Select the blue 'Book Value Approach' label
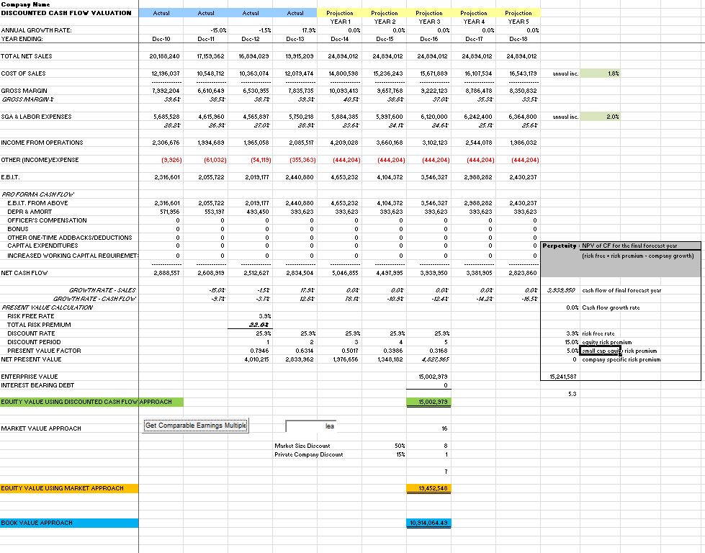Viewport: 705px width, 553px height. pyautogui.click(x=69, y=523)
